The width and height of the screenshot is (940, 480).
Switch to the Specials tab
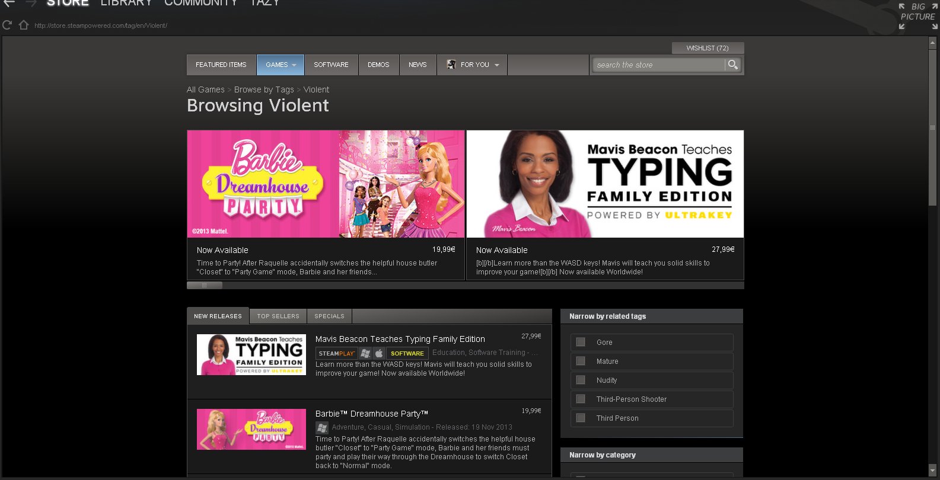click(x=329, y=316)
